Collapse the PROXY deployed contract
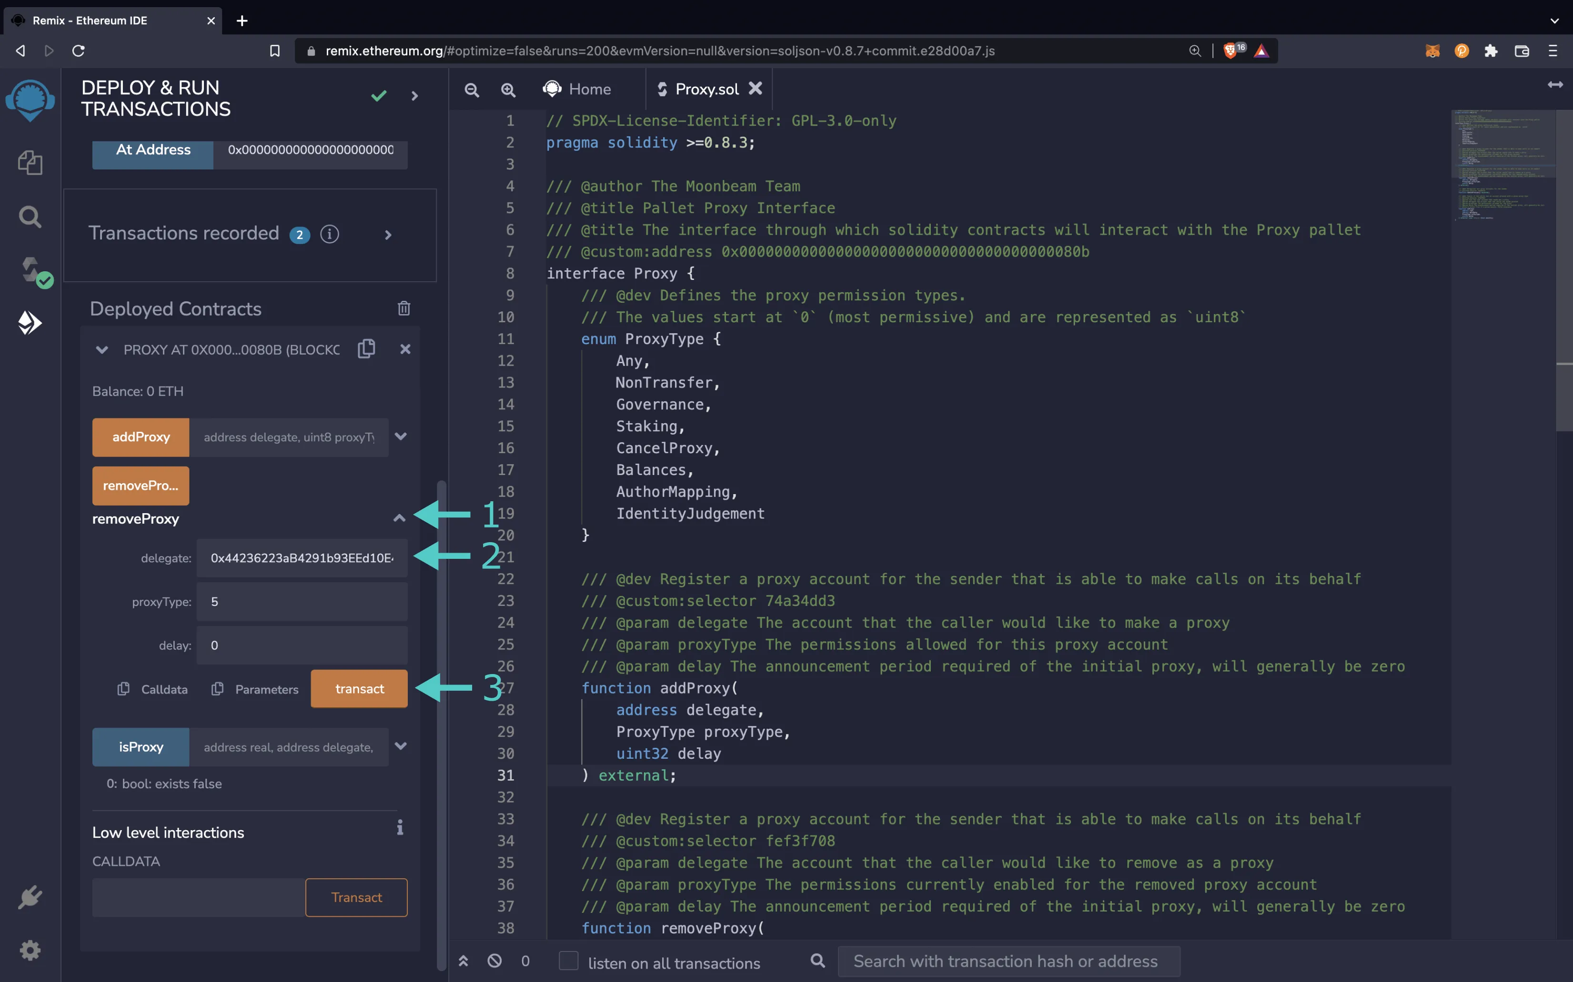The width and height of the screenshot is (1573, 982). tap(101, 349)
